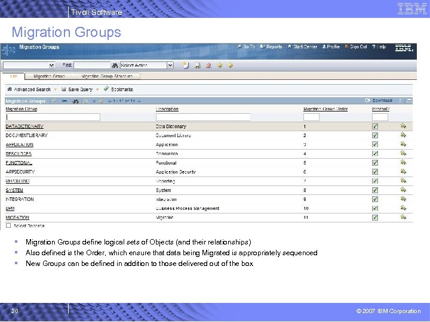Expand the Save Query dropdown arrow
Image resolution: width=430 pixels, height=322 pixels.
pyautogui.click(x=97, y=89)
